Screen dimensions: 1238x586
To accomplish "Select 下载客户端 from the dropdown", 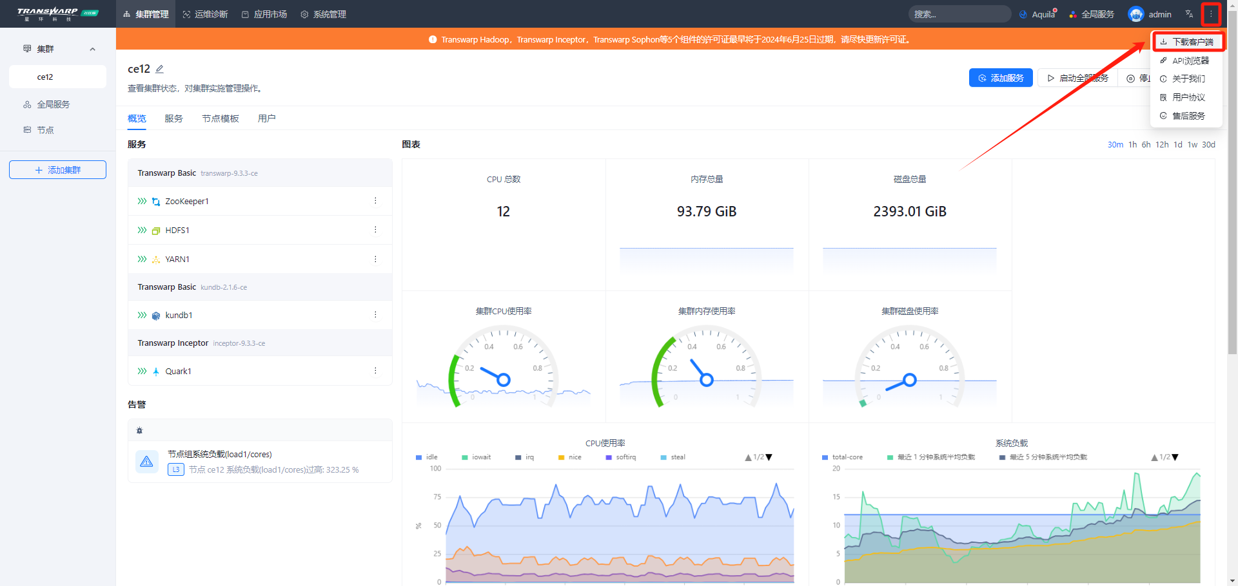I will tap(1186, 42).
